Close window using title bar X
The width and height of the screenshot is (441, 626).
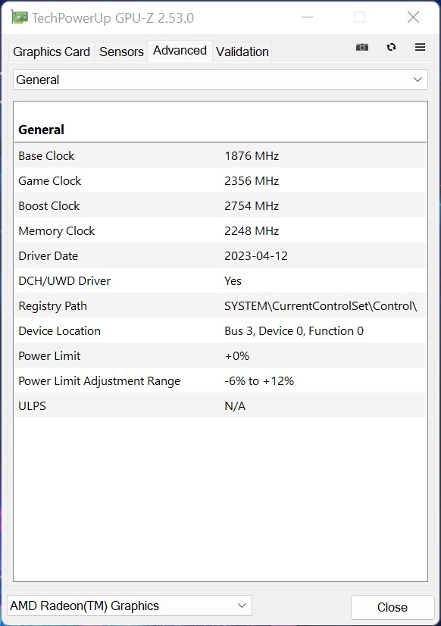(413, 17)
